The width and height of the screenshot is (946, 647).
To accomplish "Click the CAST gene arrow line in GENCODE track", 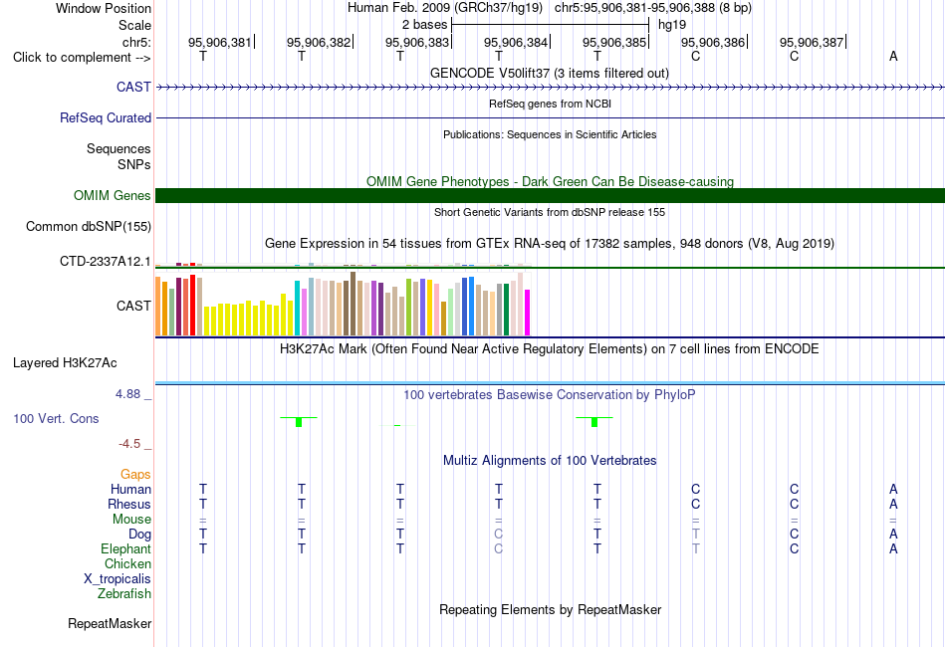I will click(550, 88).
